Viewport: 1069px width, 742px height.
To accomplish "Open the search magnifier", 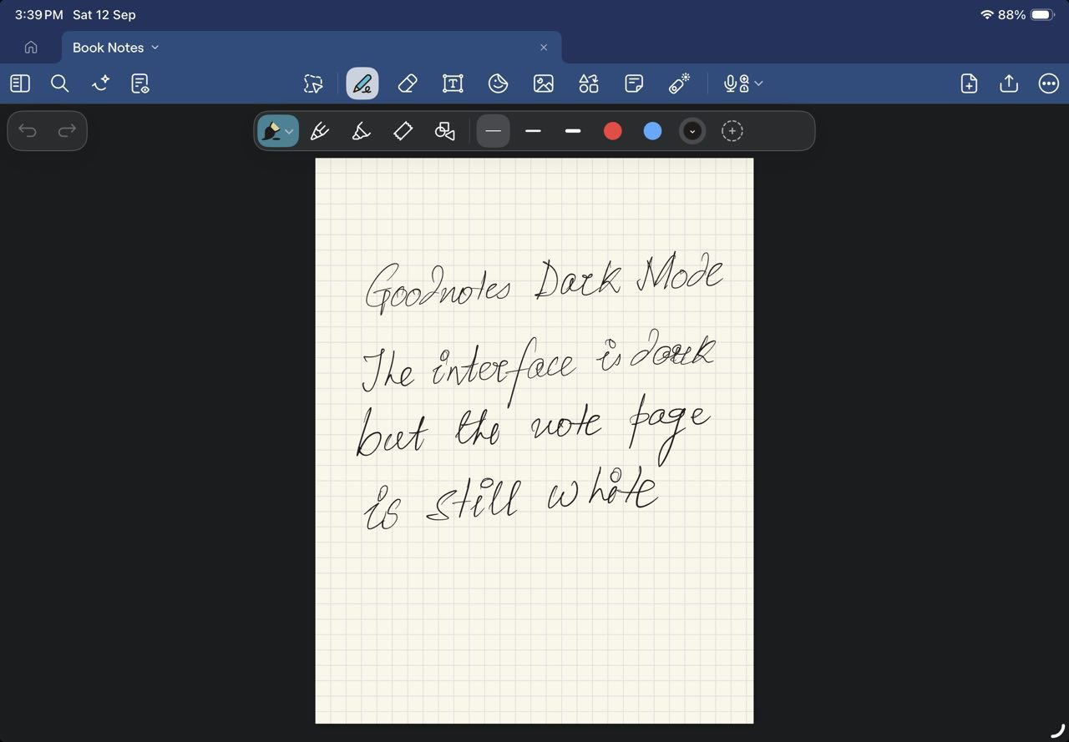I will 59,83.
